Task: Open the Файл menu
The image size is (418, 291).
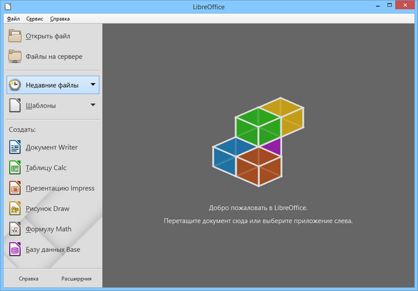Action: pos(13,19)
